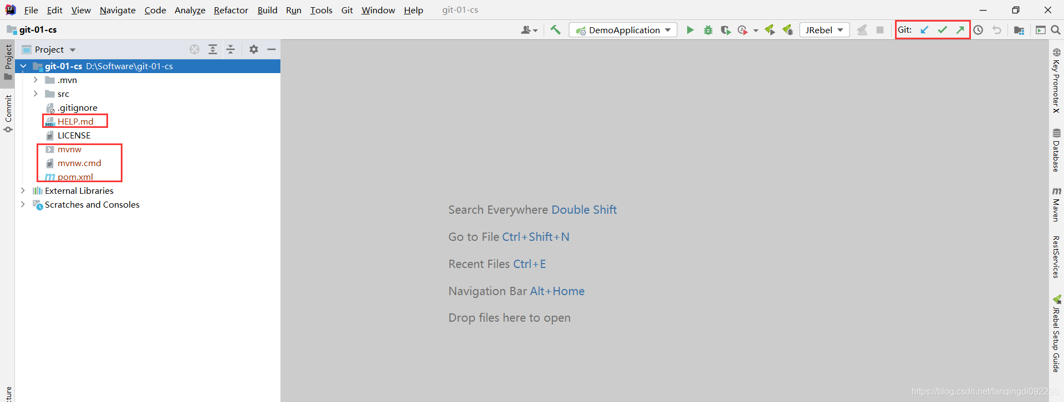The image size is (1064, 402).
Task: Open the RestServices side tab
Action: [x=1056, y=256]
